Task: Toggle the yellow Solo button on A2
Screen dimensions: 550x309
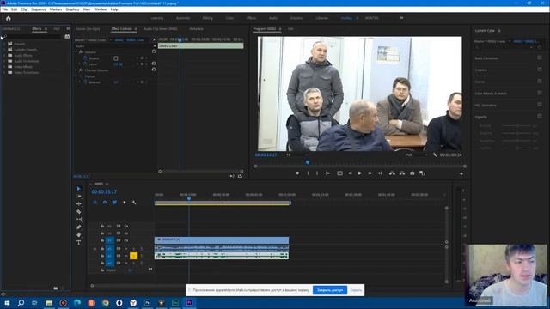Action: coord(134,256)
